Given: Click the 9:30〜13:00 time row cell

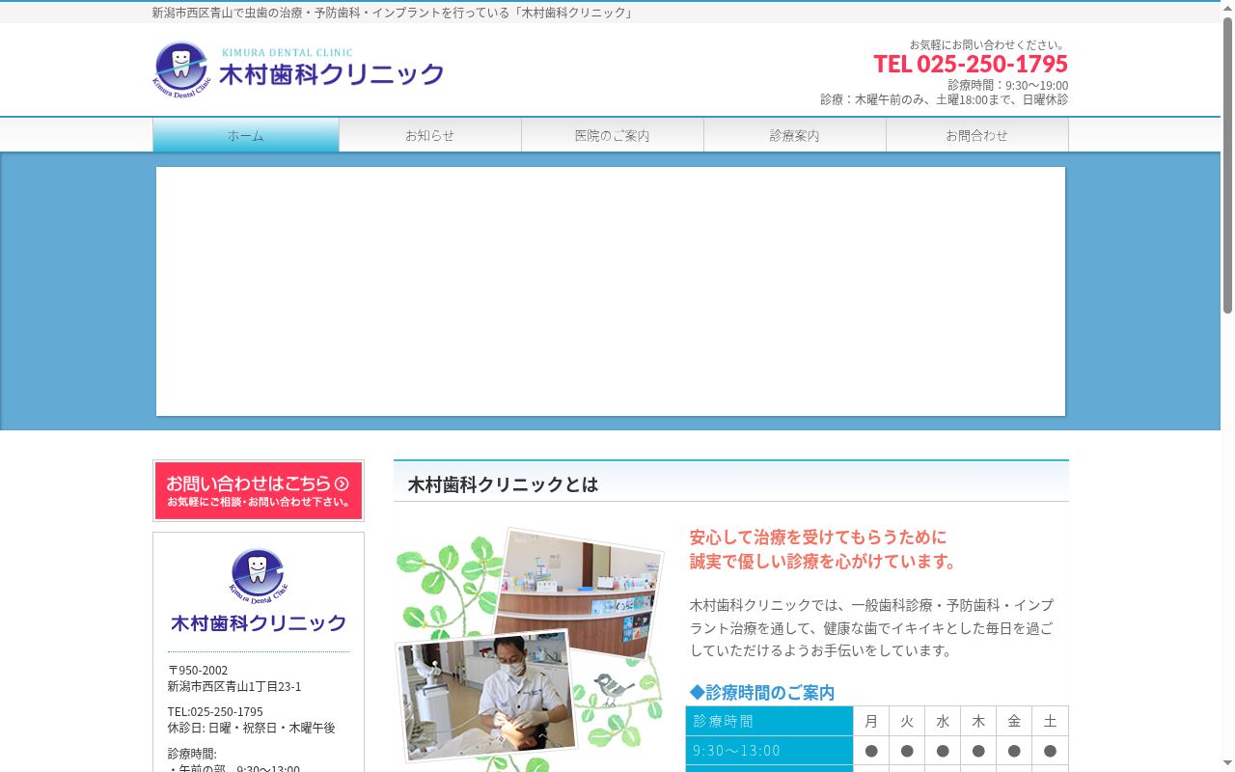Looking at the screenshot, I should (x=769, y=751).
